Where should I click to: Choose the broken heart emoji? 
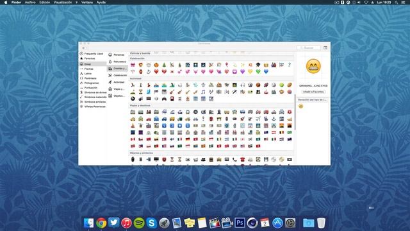click(x=164, y=71)
